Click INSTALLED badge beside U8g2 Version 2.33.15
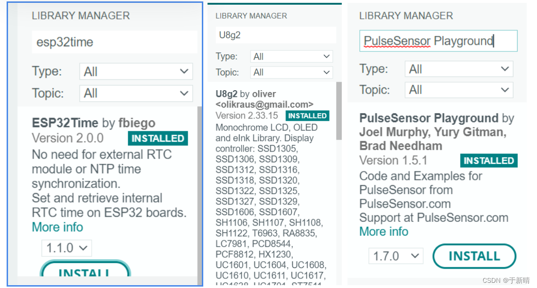537x288 pixels. pos(308,116)
